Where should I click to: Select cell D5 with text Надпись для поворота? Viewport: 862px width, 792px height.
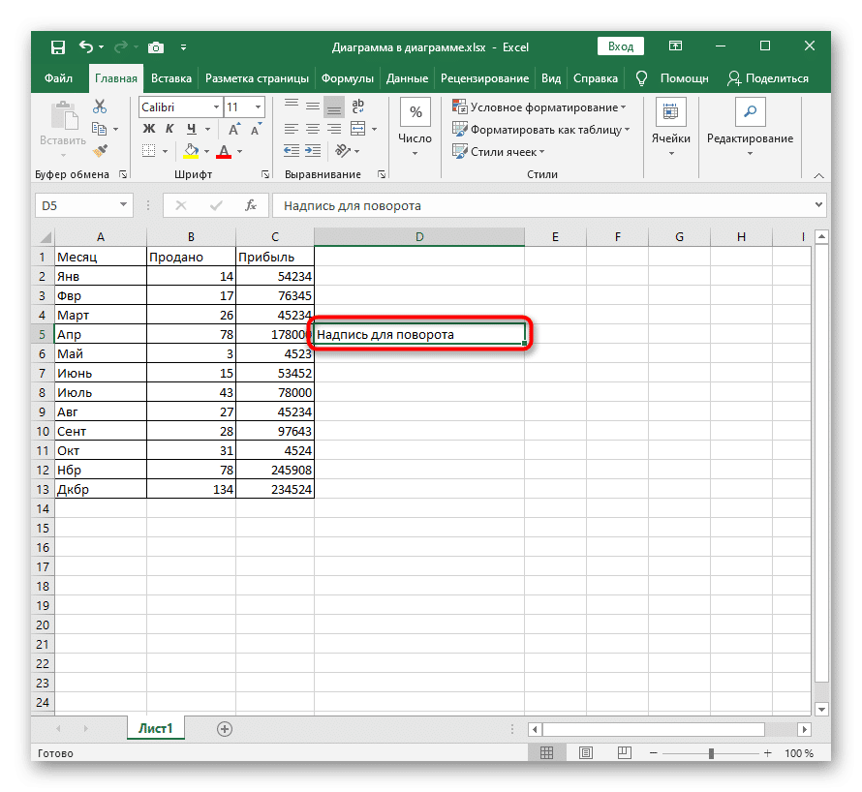[419, 335]
